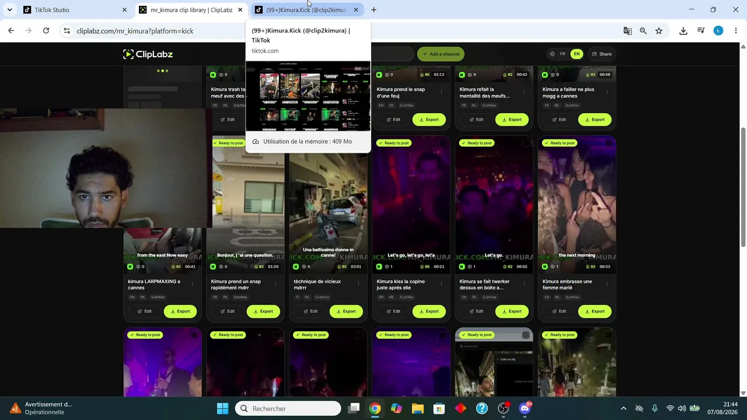Click the Google Translate icon in address bar
Image resolution: width=747 pixels, height=420 pixels.
click(627, 31)
